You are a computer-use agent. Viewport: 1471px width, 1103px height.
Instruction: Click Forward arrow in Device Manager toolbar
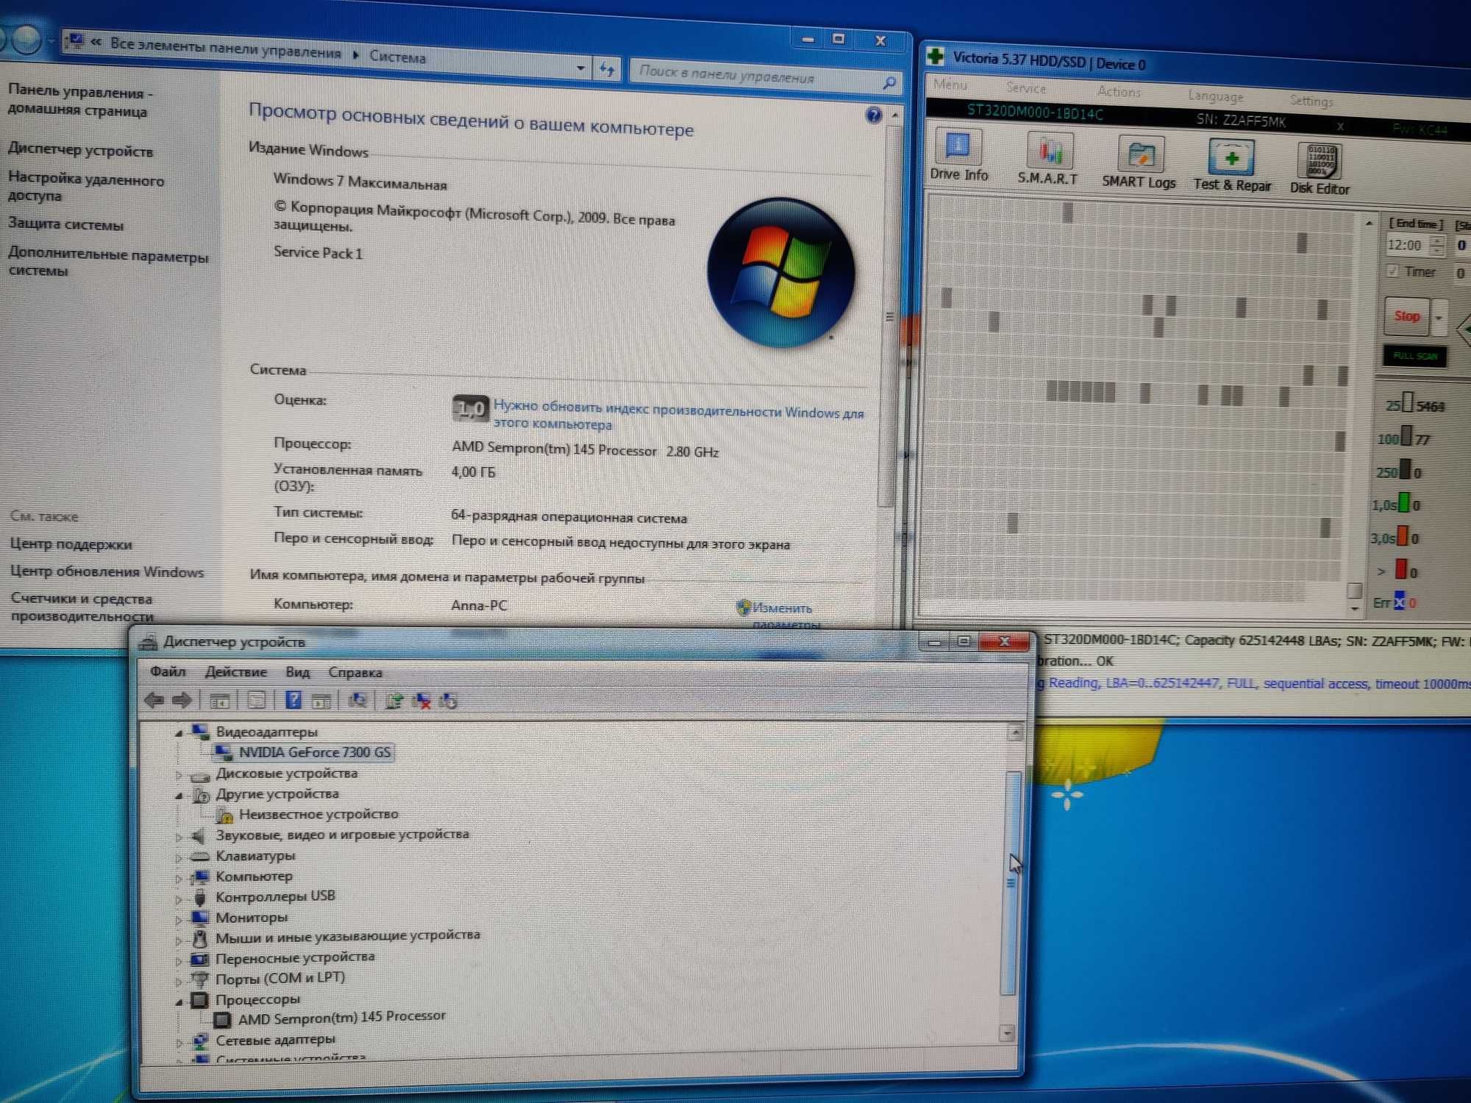(182, 700)
